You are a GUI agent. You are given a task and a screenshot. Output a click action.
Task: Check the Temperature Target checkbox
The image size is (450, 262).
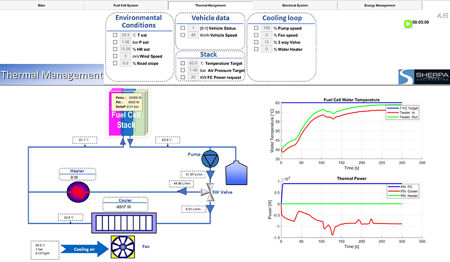point(182,63)
